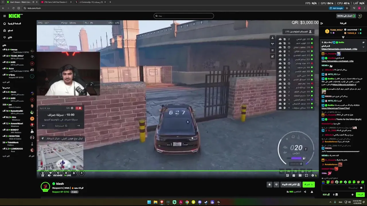Click the Ask Google button

click(x=336, y=8)
